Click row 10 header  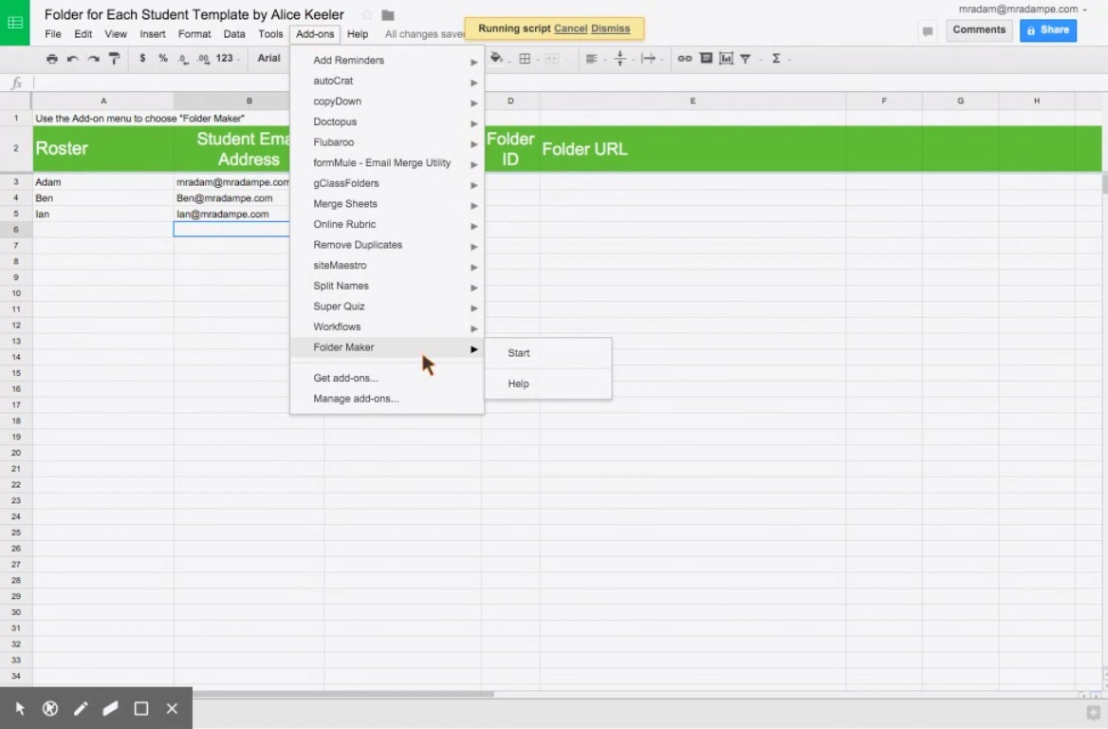pyautogui.click(x=16, y=293)
